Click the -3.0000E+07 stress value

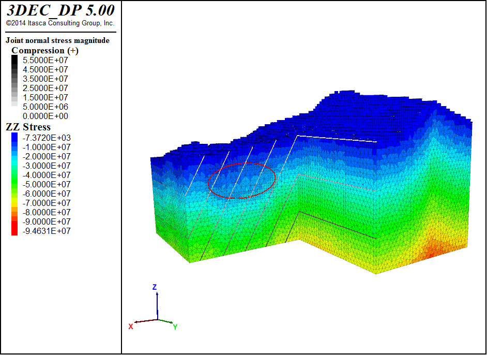(47, 166)
